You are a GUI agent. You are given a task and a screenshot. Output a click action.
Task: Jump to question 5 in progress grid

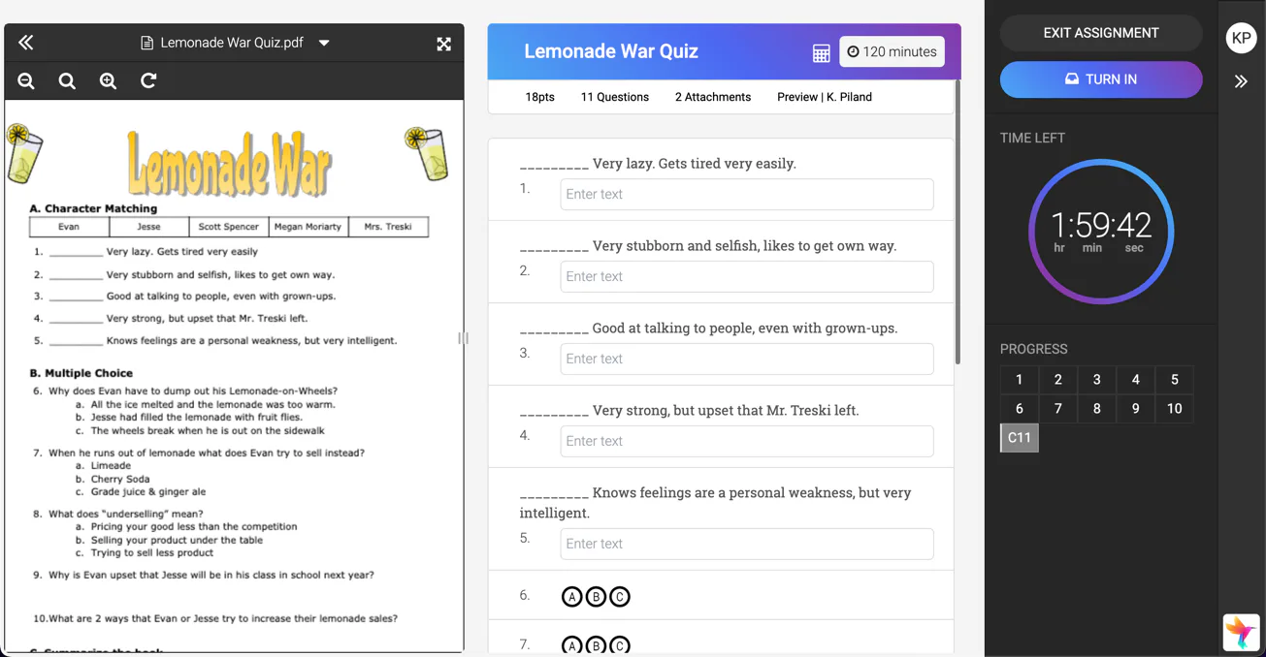pos(1174,380)
